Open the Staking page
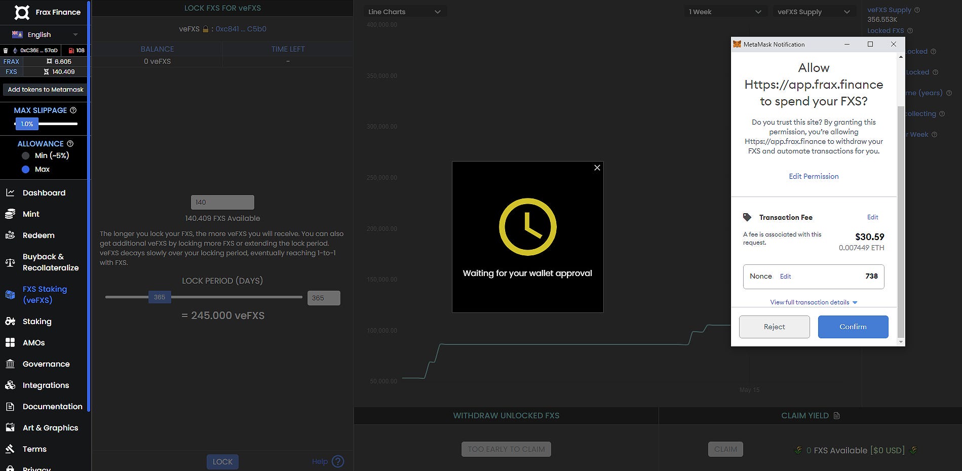Viewport: 962px width, 471px height. (37, 321)
